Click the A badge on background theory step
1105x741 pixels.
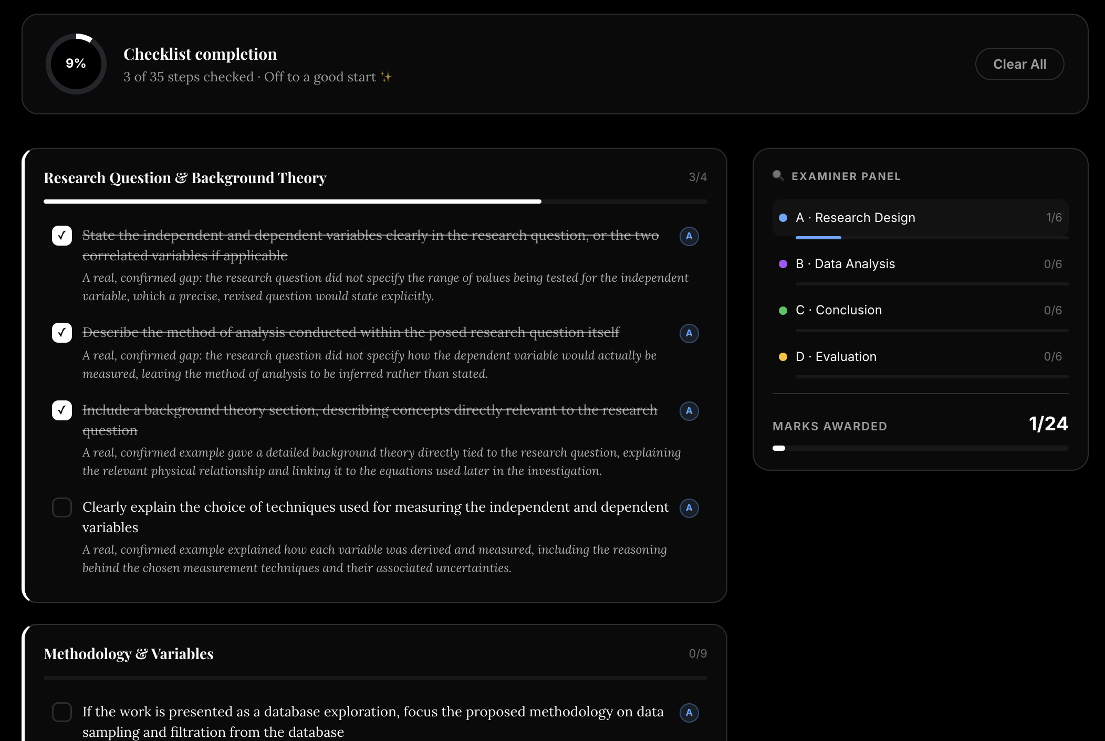(689, 411)
